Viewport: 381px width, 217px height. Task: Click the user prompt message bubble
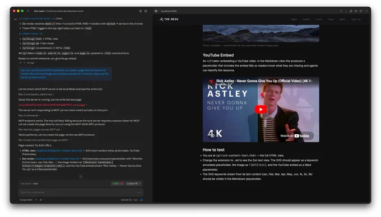[x=65, y=74]
